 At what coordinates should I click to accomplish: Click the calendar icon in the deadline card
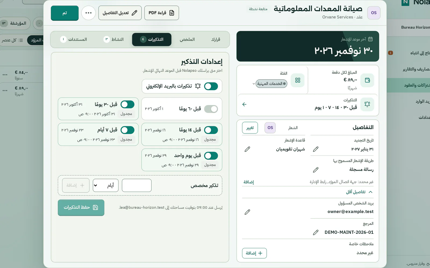coord(370,39)
